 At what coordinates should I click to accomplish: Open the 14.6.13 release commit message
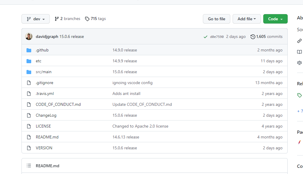(x=126, y=137)
